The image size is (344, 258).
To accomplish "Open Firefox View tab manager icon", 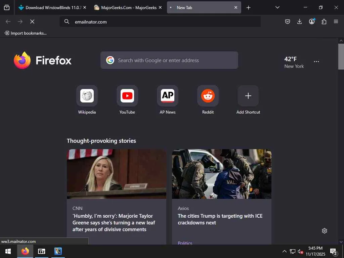I will click(x=7, y=7).
